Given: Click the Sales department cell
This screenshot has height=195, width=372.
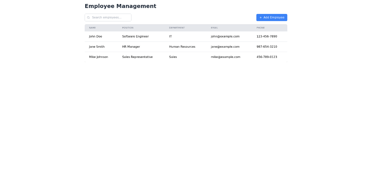Looking at the screenshot, I should [173, 57].
